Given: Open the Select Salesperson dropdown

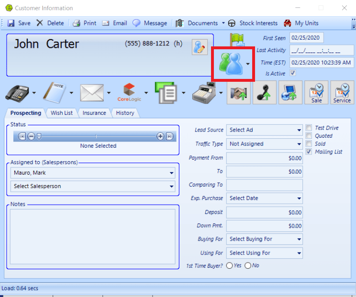Looking at the screenshot, I should [93, 186].
